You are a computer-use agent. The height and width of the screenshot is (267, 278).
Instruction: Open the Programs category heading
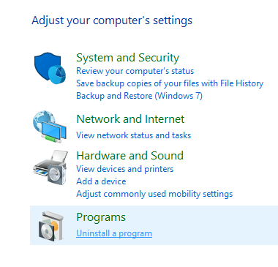pos(101,217)
